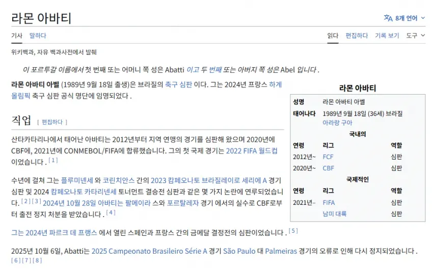The height and width of the screenshot is (275, 433).
Task: Follow the 하계 올림픽 link
Action: click(x=275, y=84)
